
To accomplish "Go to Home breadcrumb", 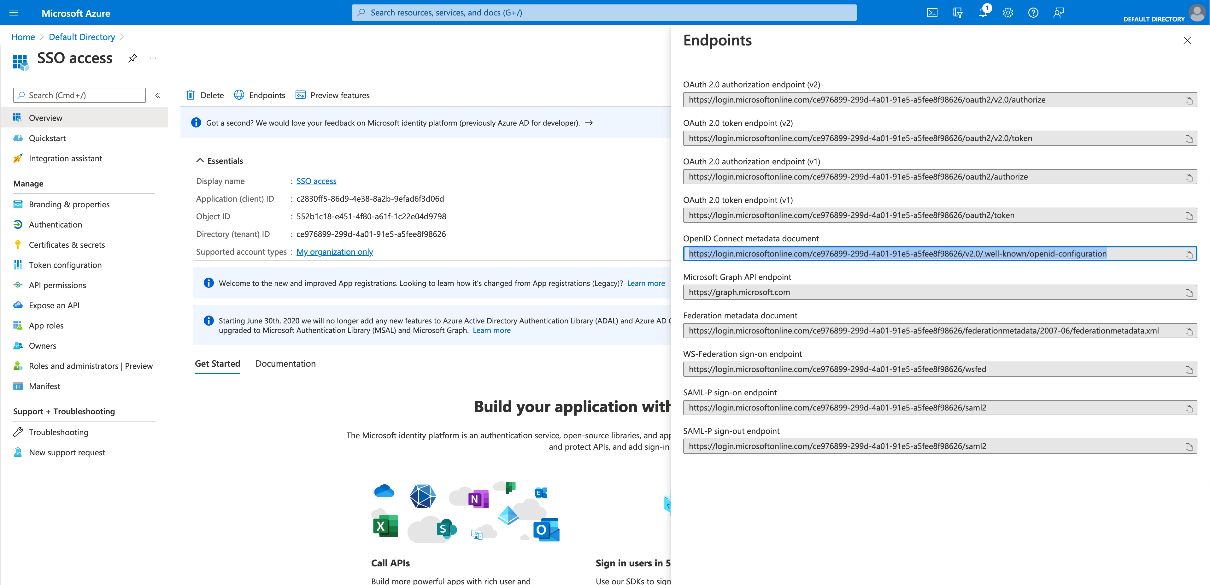I will pos(23,37).
